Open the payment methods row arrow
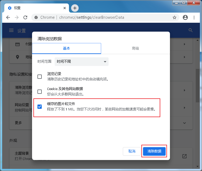Screen dimensions: 202x171 pyautogui.click(x=184, y=44)
